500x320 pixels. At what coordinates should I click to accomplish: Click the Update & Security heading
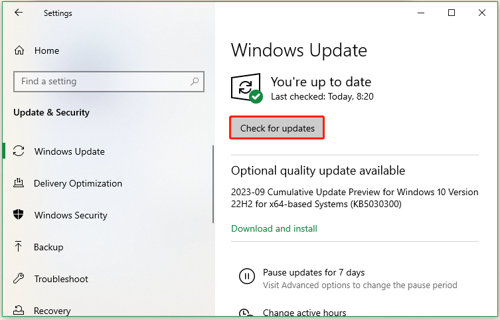click(51, 112)
